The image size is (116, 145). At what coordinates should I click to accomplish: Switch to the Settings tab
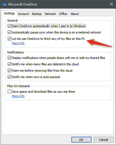tap(9, 13)
